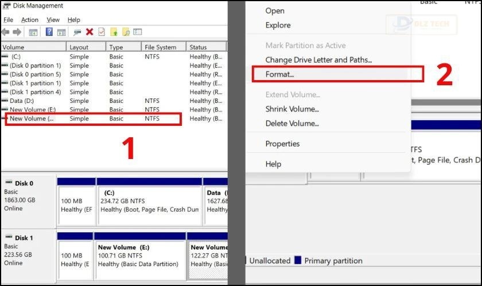Select the New Volume 122.27 GB partition block
The height and width of the screenshot is (286, 482).
pyautogui.click(x=208, y=256)
